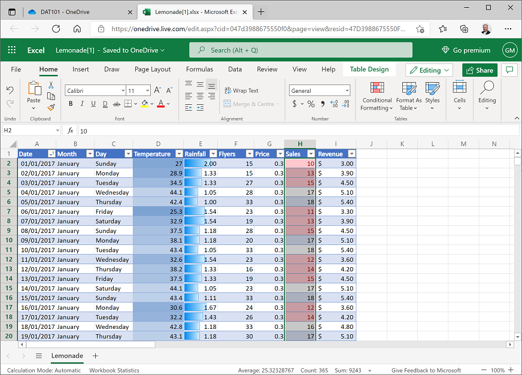Image resolution: width=522 pixels, height=375 pixels.
Task: Click the Copy icon in Clipboard group
Action: pyautogui.click(x=50, y=96)
